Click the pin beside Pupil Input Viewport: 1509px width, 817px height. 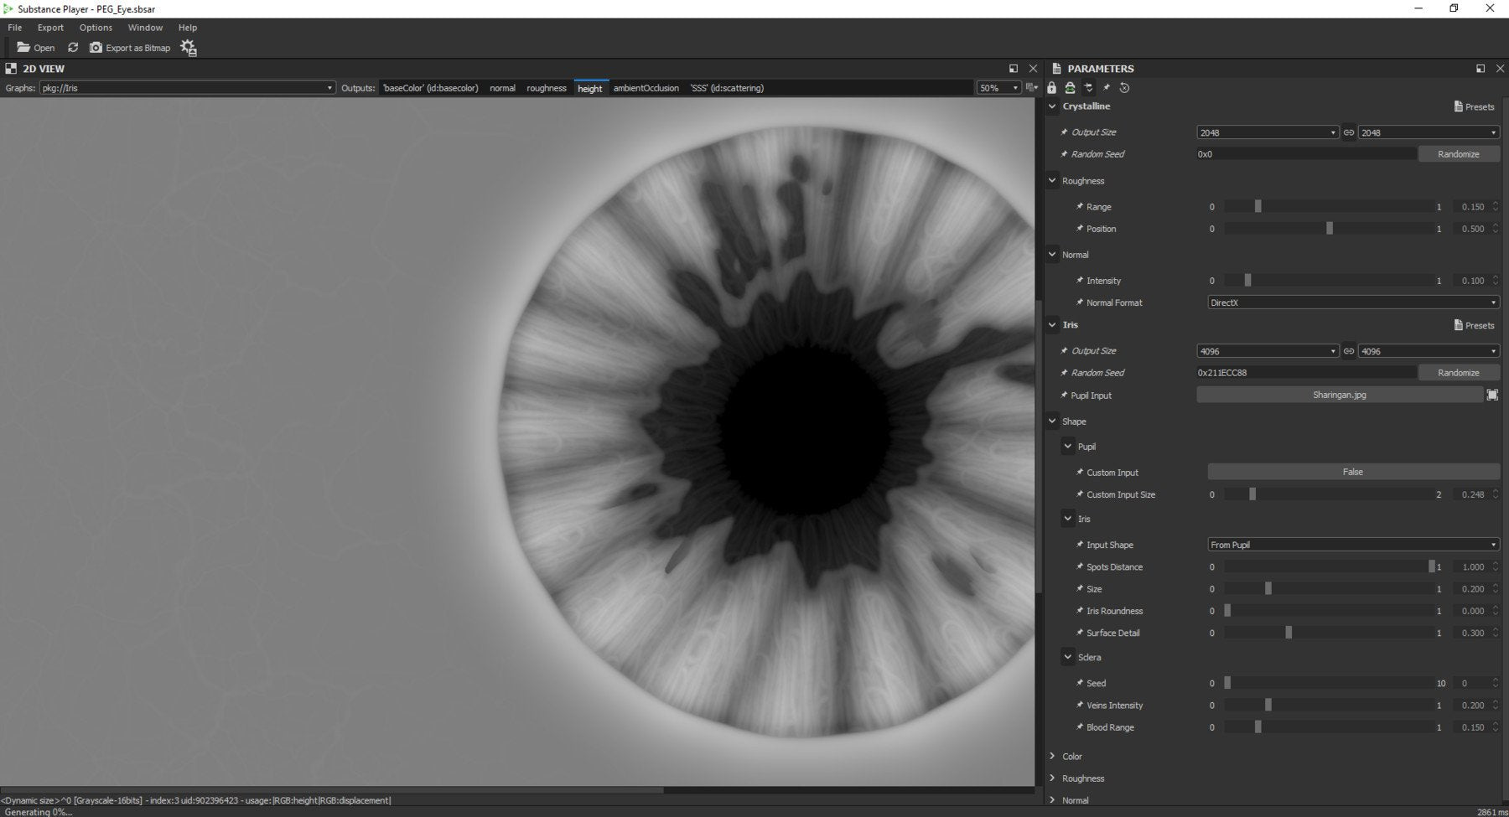(1064, 395)
